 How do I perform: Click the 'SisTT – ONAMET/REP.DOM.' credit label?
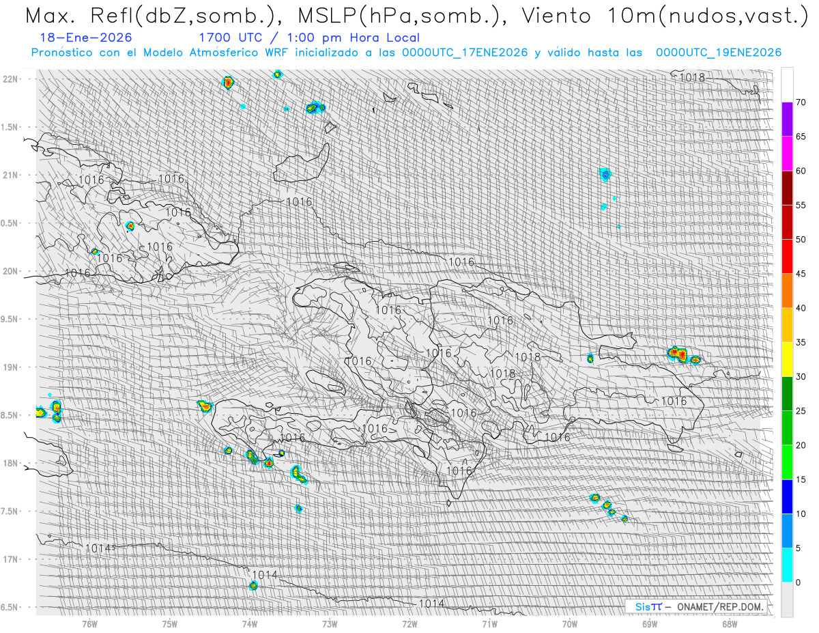pos(698,606)
